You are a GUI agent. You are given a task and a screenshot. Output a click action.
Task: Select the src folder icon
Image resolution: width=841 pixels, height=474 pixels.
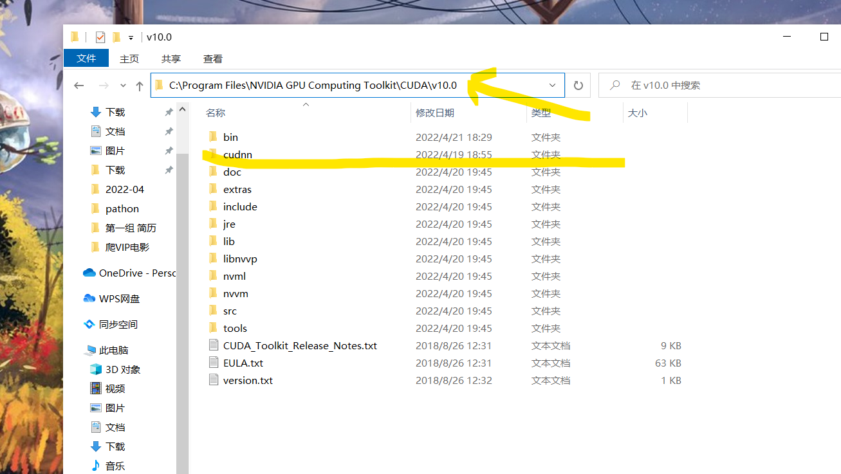click(x=214, y=311)
